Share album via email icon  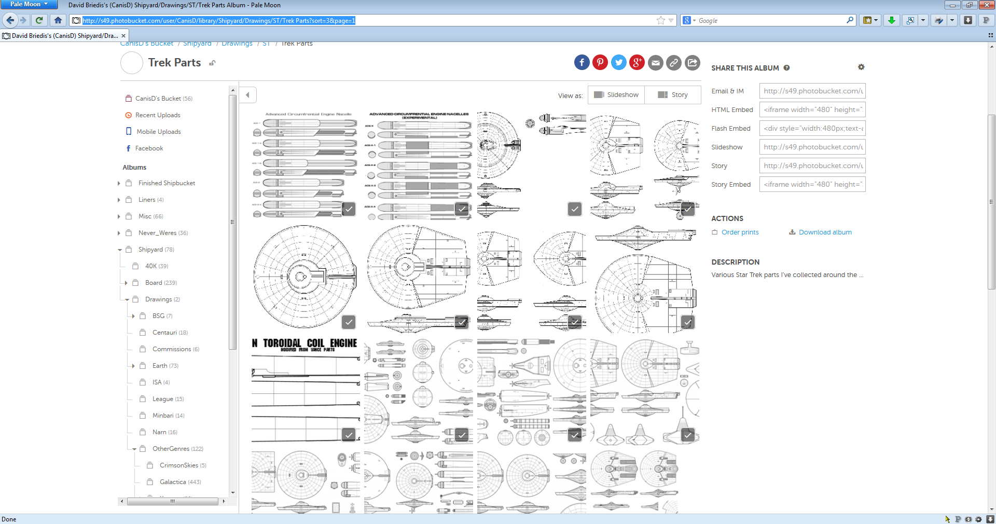(656, 63)
